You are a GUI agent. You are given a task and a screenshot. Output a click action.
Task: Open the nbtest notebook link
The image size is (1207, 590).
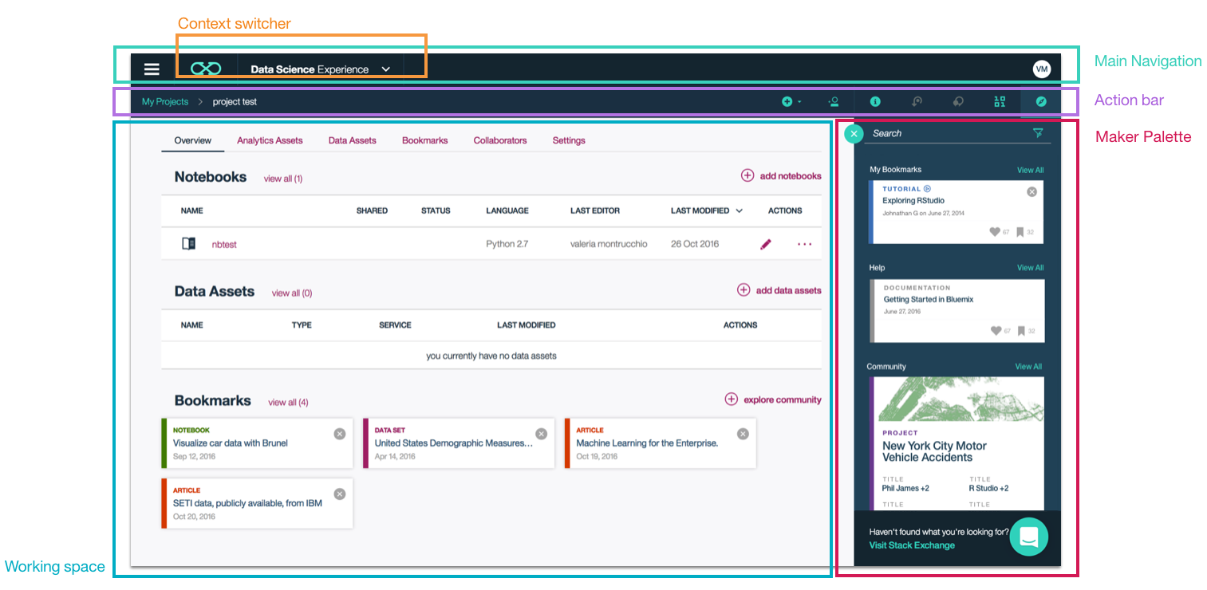click(224, 245)
